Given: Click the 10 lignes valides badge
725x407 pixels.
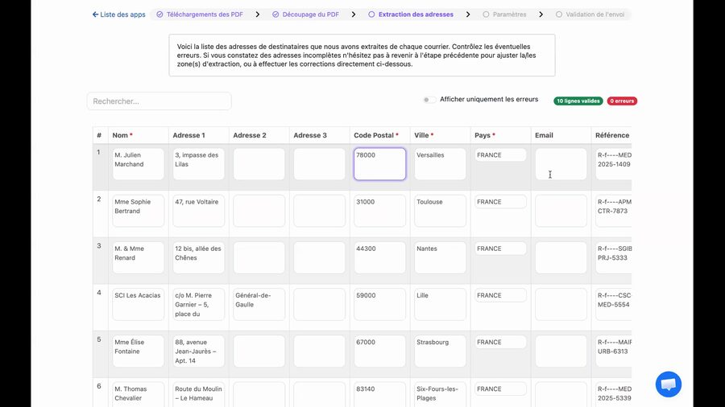Looking at the screenshot, I should [578, 101].
